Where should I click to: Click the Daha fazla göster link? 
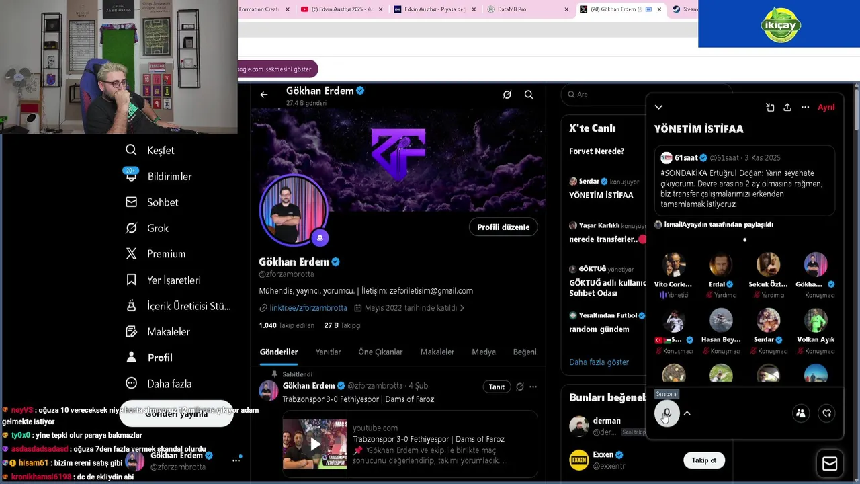pos(599,362)
